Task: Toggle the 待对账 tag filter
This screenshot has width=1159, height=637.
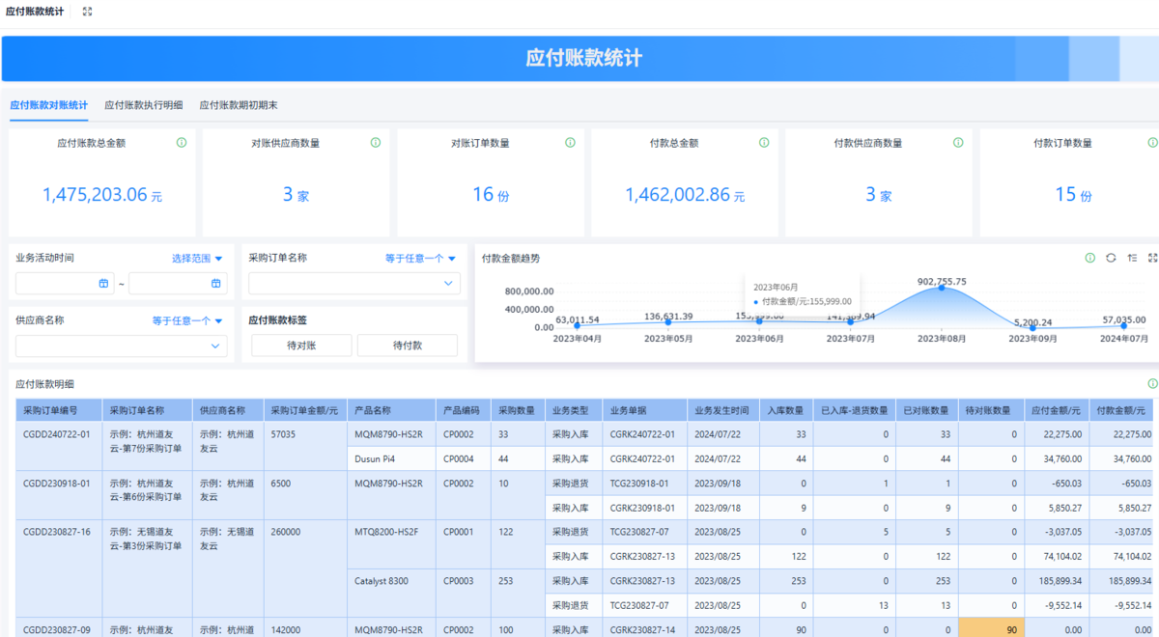Action: [300, 346]
